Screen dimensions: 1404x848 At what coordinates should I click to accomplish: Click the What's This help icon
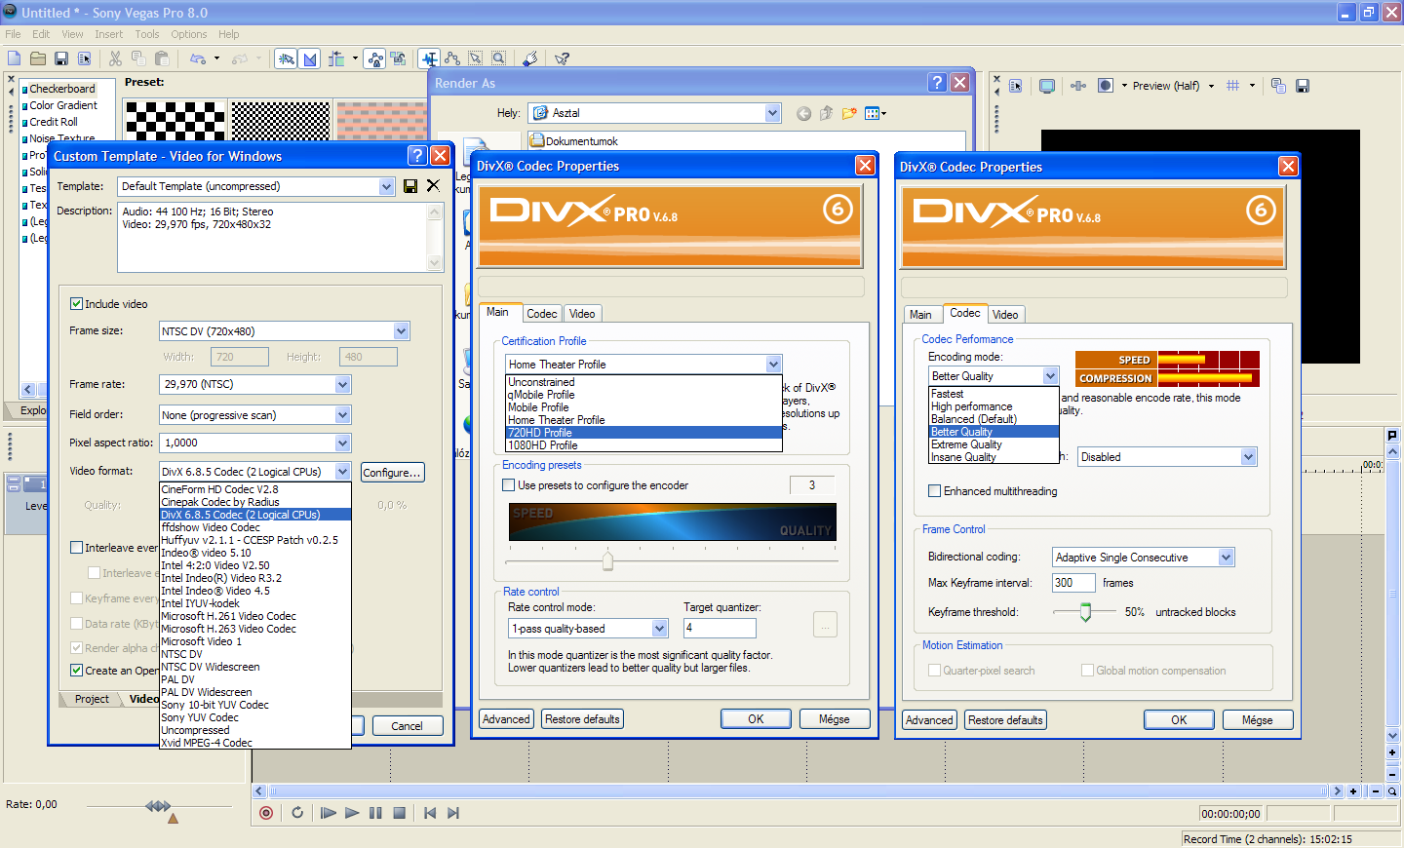tap(562, 58)
